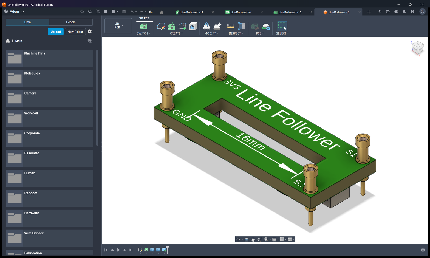
Task: Open the notifications bell
Action: pyautogui.click(x=404, y=12)
